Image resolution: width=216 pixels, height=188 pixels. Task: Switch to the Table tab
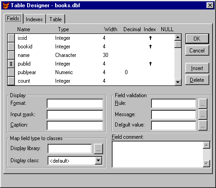(56, 19)
